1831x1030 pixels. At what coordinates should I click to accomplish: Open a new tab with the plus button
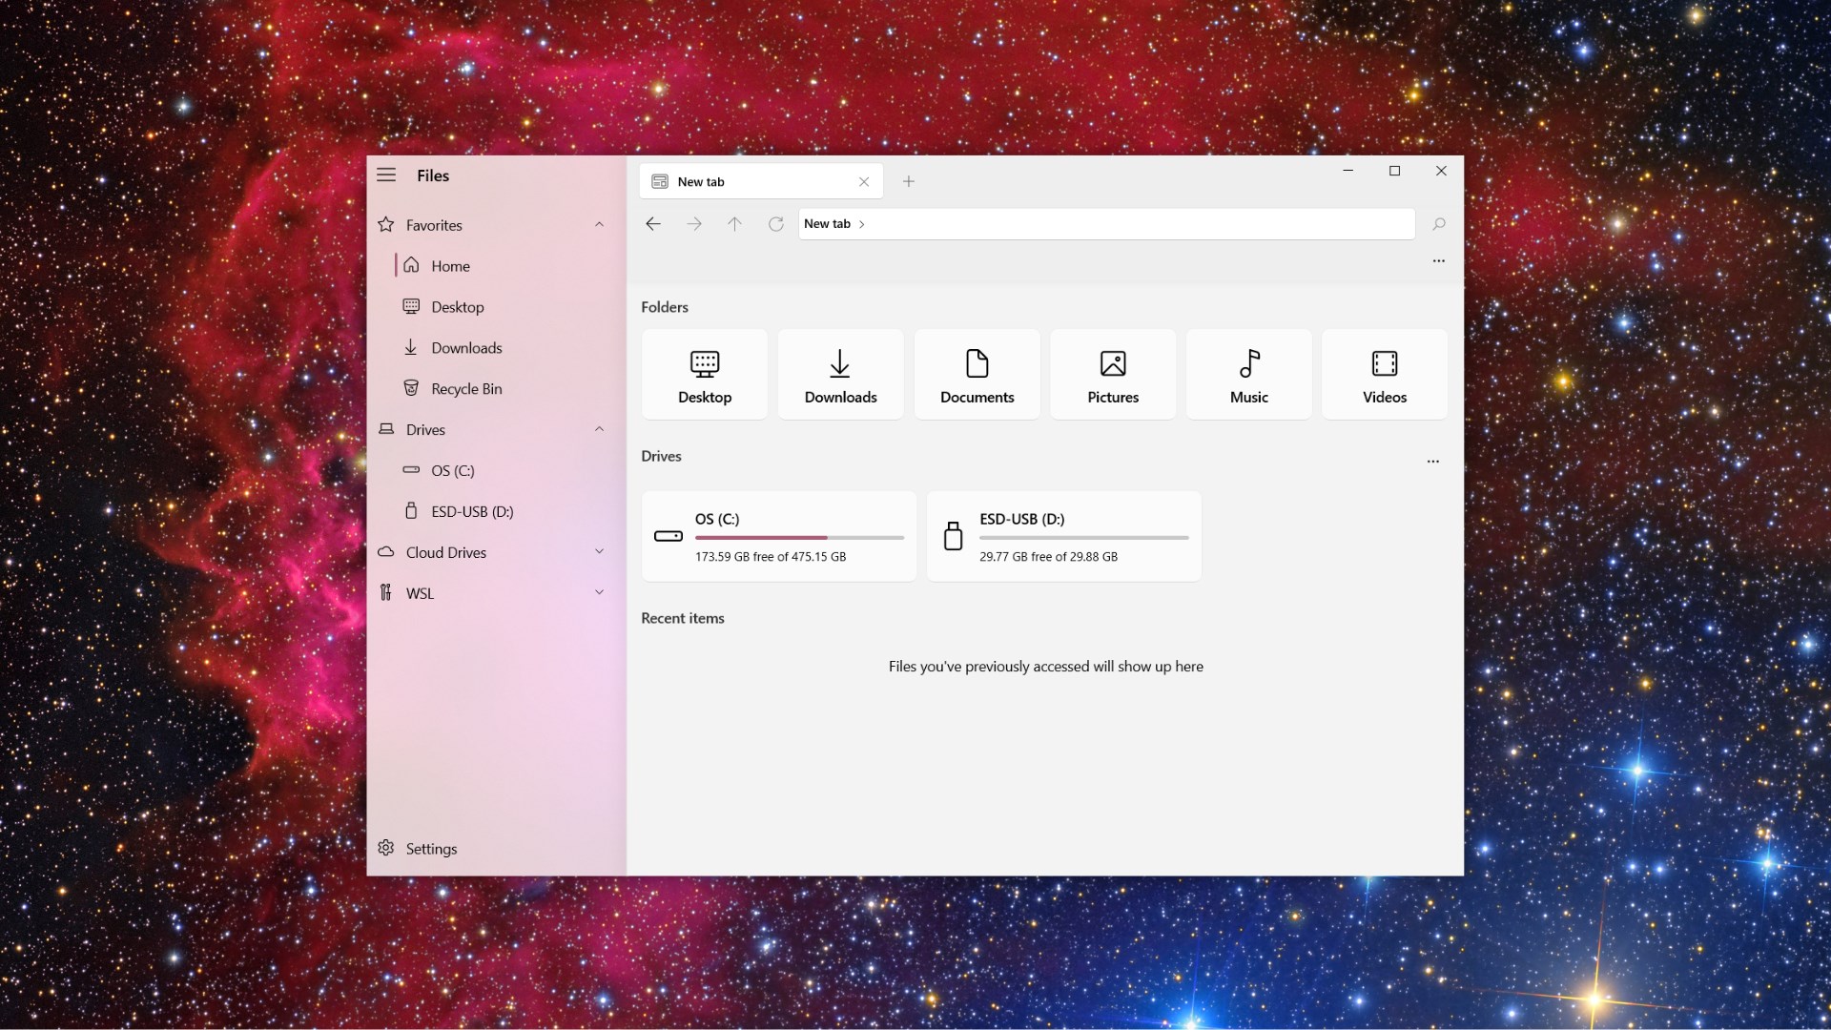[x=908, y=181]
